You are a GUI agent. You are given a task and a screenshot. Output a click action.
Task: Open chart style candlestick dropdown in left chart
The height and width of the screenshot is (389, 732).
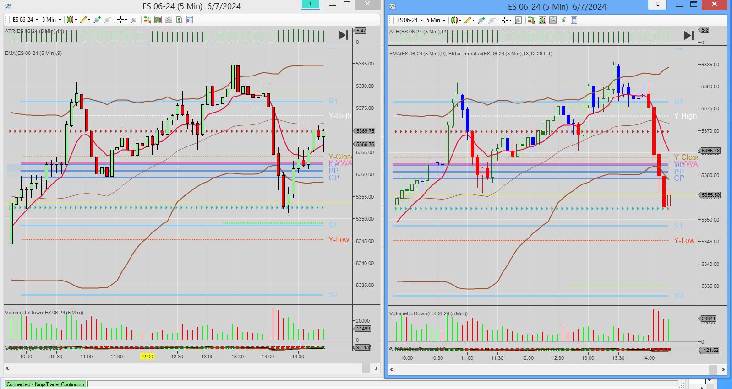71,20
